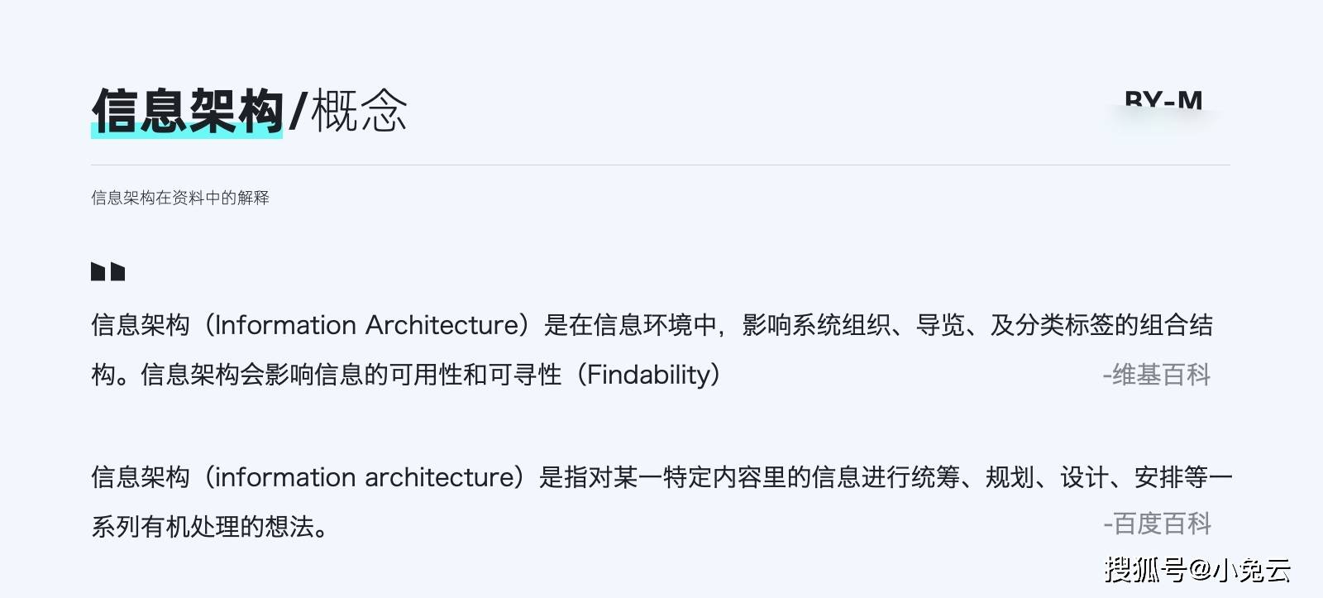Viewport: 1323px width, 598px height.
Task: Click the horizontal divider line below the header
Action: pos(661,165)
